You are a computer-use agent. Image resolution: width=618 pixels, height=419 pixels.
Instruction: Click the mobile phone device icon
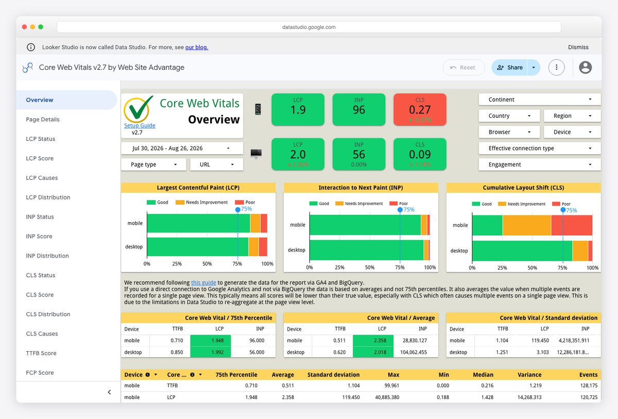coord(257,109)
